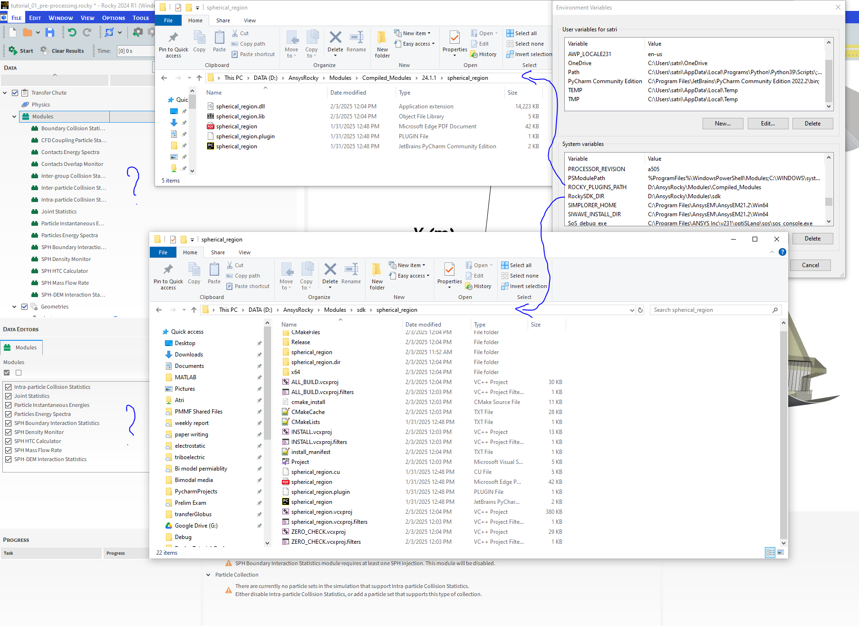Click Clear Results in Rocky toolbar
Image resolution: width=859 pixels, height=626 pixels.
coord(62,51)
